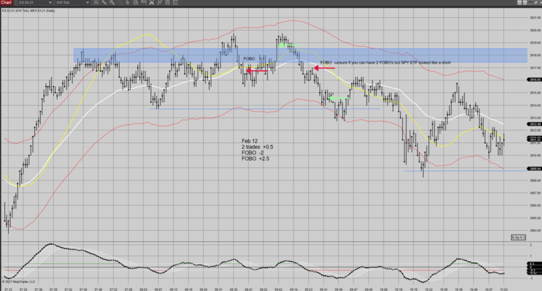Click the Zoom In magnifier icon
This screenshot has width=542, height=291.
point(112,3)
